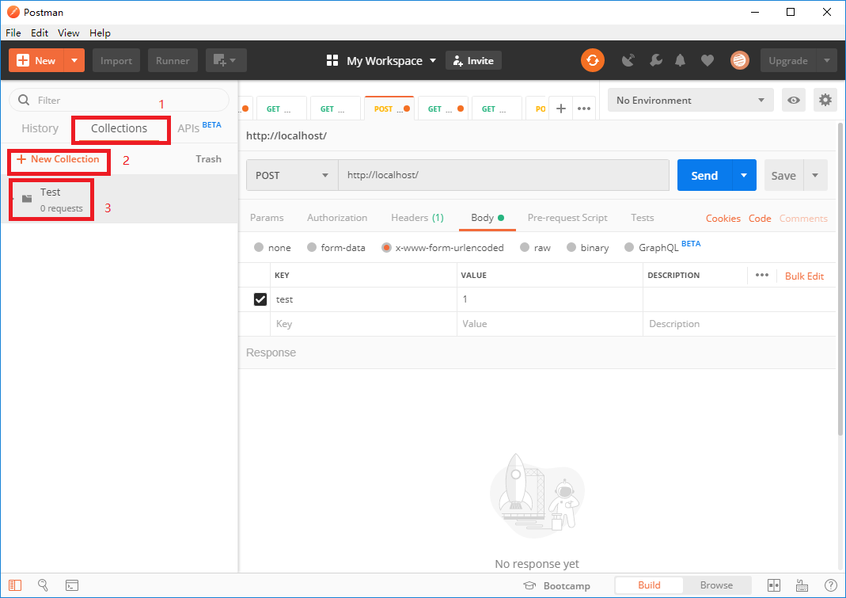Open Postman console icon
Image resolution: width=846 pixels, height=598 pixels.
(72, 585)
